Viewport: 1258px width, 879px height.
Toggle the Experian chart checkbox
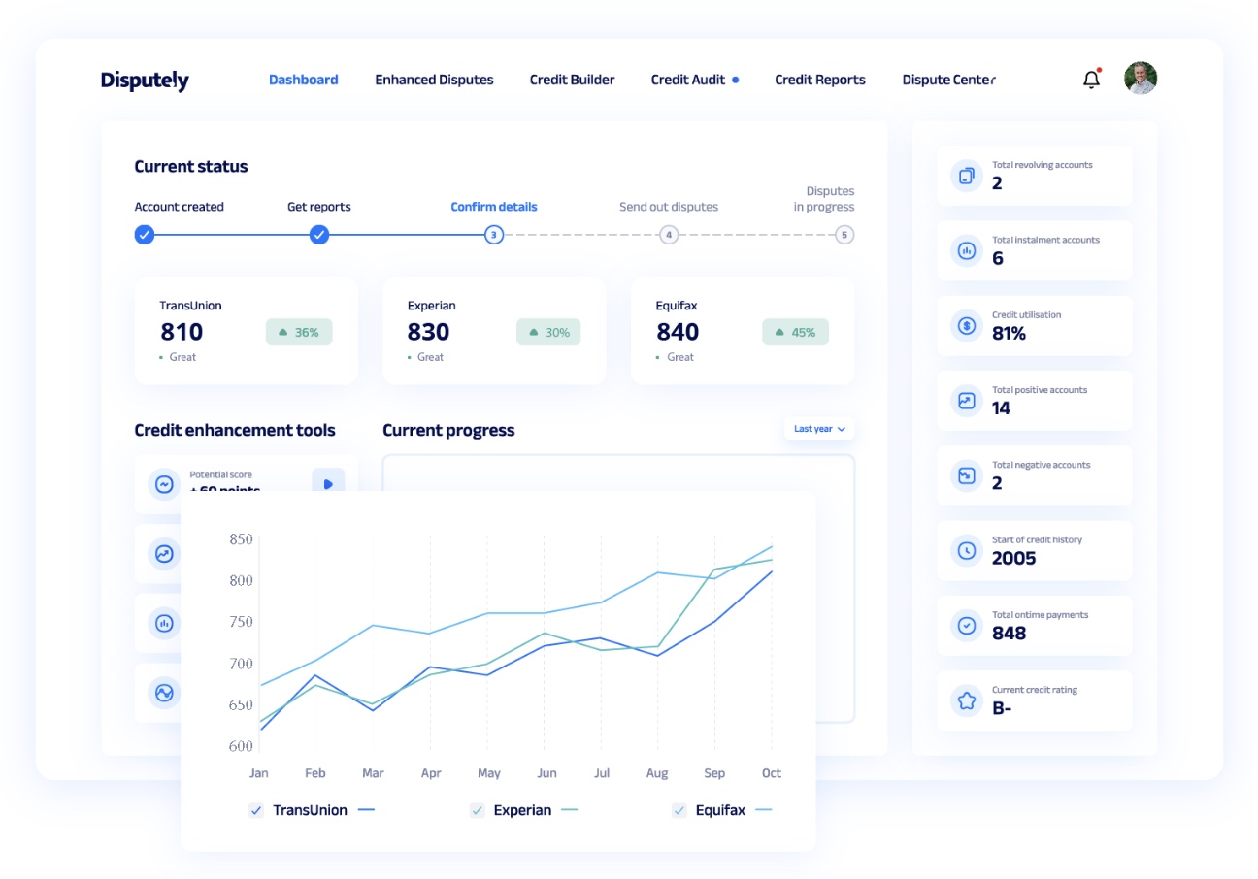point(477,810)
